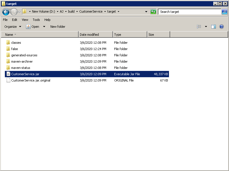Viewport: 229px width, 171px height.
Task: Open the view options dropdown arrow
Action: point(206,27)
